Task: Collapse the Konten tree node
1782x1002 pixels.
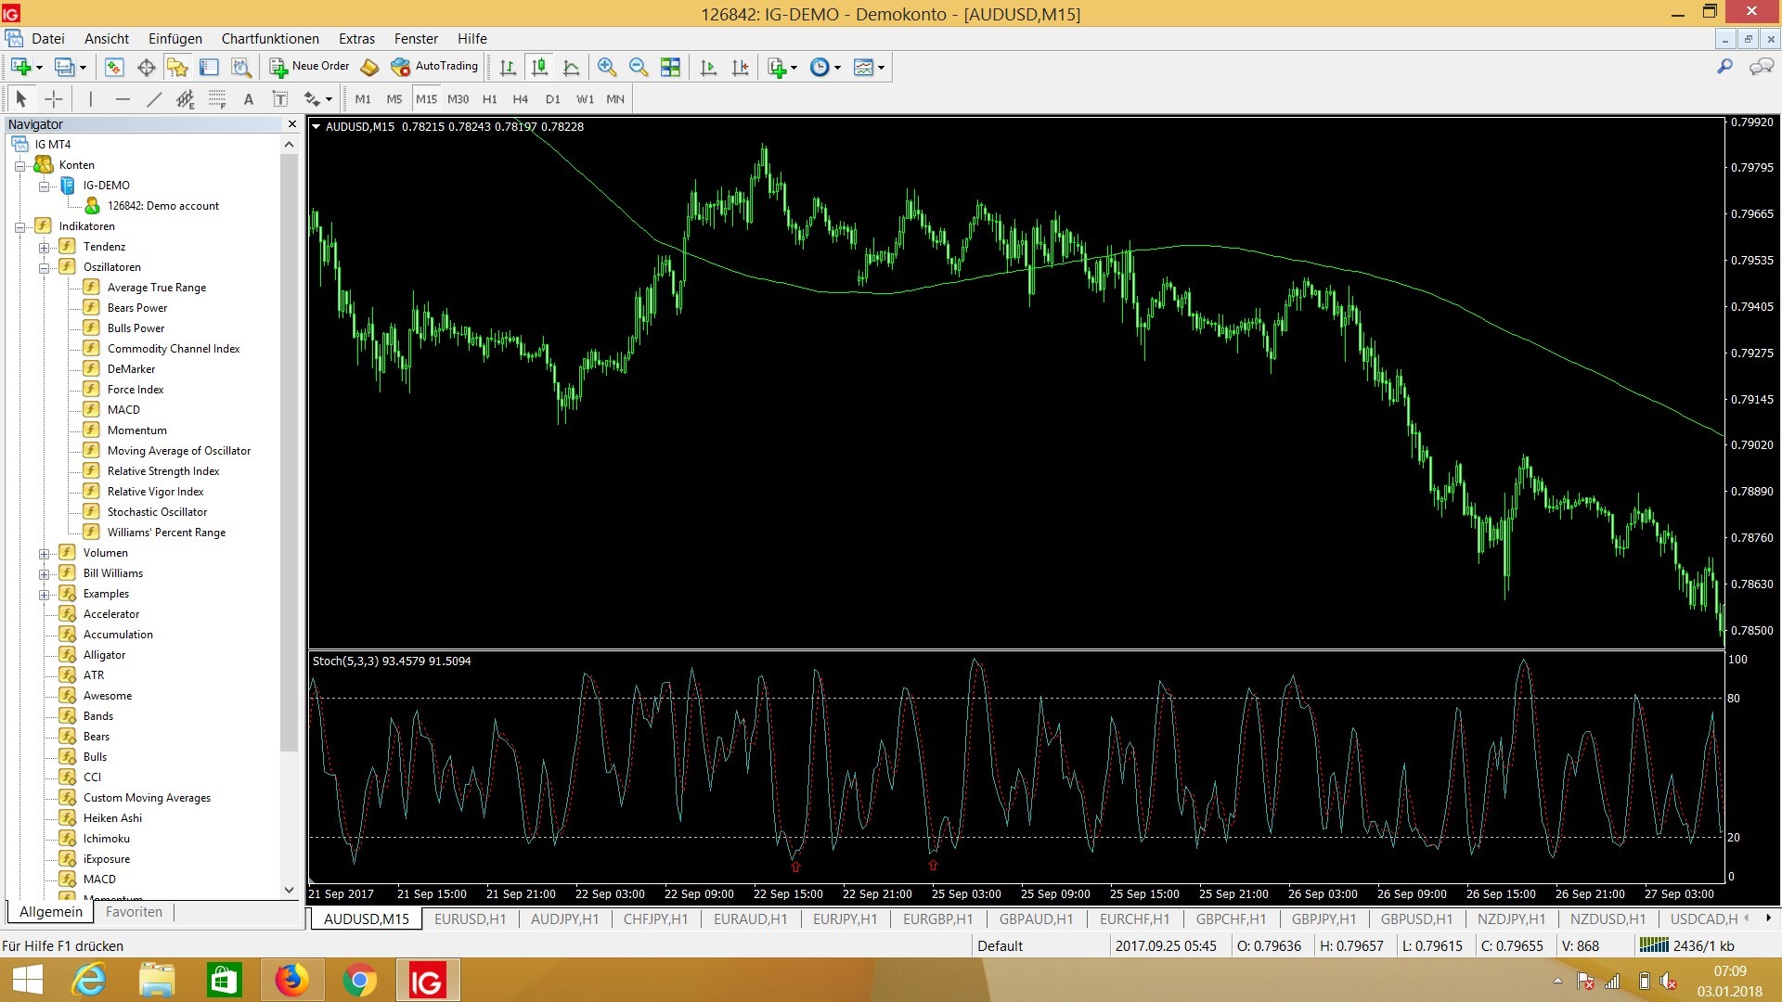Action: pyautogui.click(x=19, y=165)
